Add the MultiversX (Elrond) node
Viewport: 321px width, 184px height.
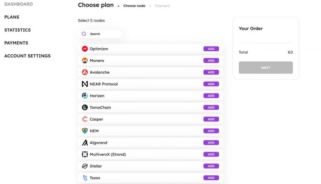pos(211,154)
